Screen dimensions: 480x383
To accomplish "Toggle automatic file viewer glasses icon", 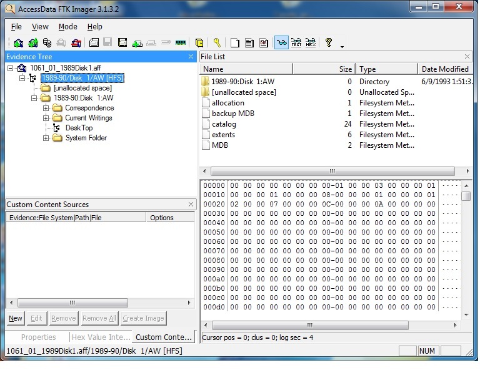I will pyautogui.click(x=281, y=43).
